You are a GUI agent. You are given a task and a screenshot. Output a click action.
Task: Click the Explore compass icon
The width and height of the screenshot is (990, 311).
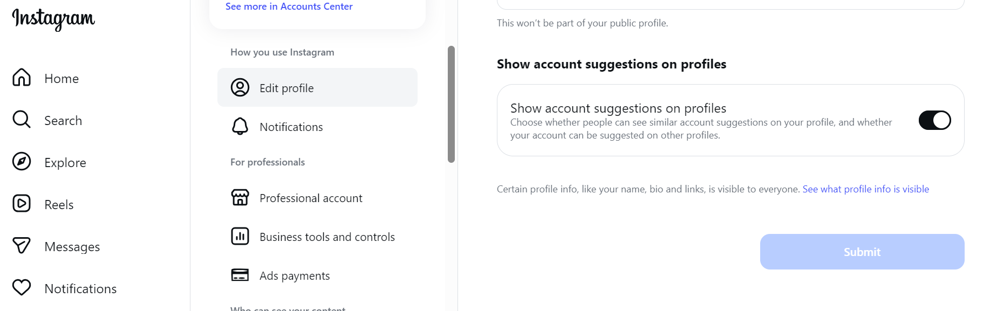pyautogui.click(x=22, y=162)
